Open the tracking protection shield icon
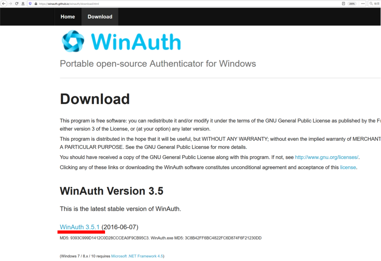 pyautogui.click(x=30, y=4)
